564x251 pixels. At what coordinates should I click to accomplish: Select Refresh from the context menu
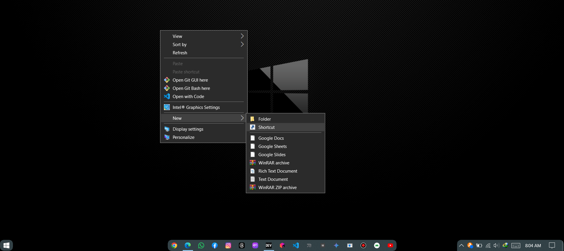click(x=180, y=53)
